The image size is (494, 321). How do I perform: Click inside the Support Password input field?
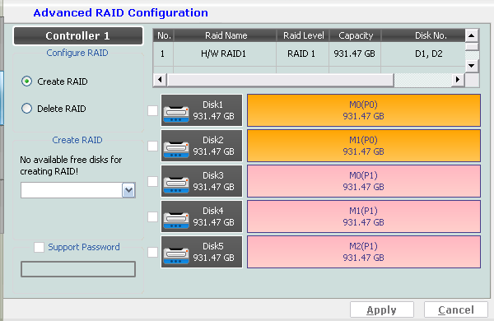tap(78, 269)
